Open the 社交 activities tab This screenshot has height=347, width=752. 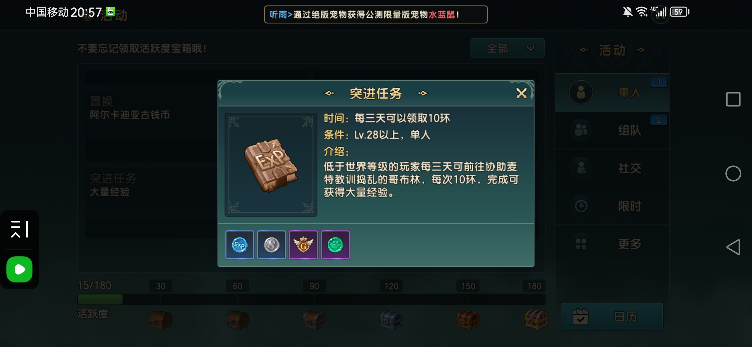click(612, 168)
